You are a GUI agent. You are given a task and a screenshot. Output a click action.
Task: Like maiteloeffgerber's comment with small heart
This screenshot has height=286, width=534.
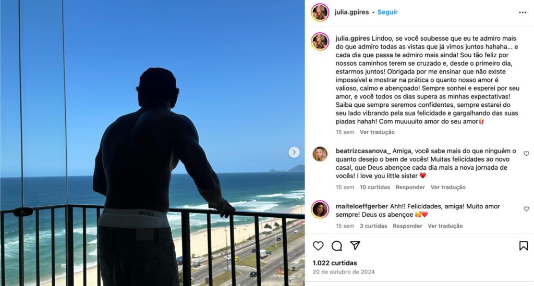tap(526, 209)
